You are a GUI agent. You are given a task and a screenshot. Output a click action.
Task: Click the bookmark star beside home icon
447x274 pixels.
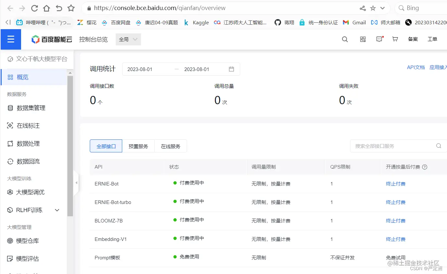[x=71, y=8]
